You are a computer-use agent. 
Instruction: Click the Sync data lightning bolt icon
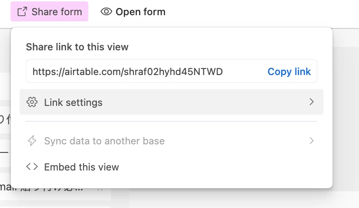[32, 141]
